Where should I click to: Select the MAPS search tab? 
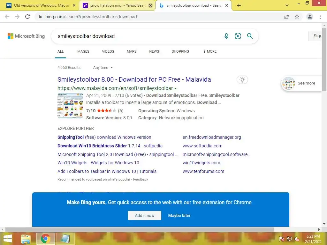click(x=132, y=51)
